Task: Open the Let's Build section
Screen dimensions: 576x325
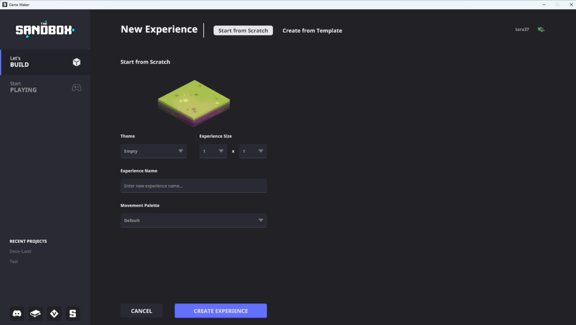Action: (45, 62)
